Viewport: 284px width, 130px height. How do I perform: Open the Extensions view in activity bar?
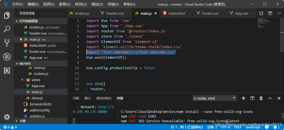[7, 71]
